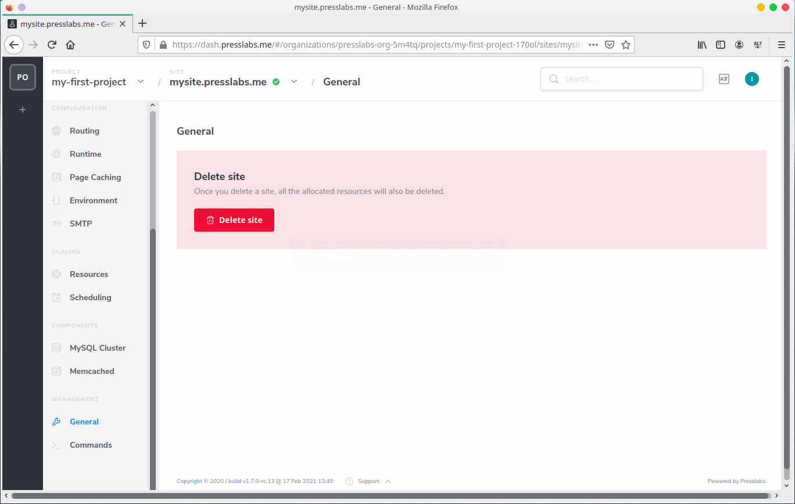The width and height of the screenshot is (795, 504).
Task: Open the user avatar menu
Action: click(x=752, y=79)
